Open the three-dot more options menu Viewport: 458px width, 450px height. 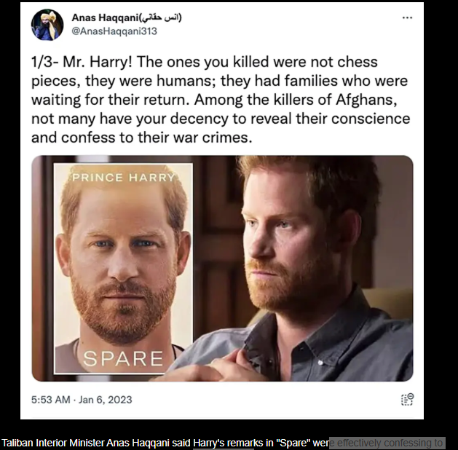click(407, 18)
